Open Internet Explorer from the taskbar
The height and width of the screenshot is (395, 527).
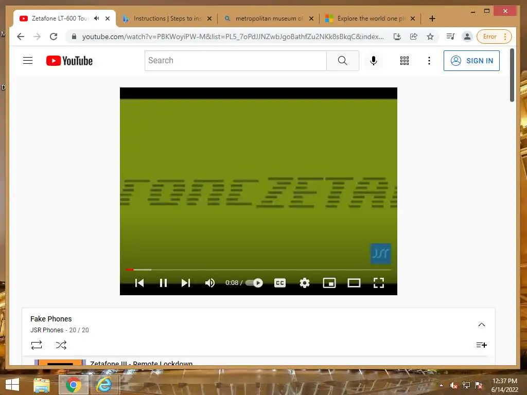[104, 385]
